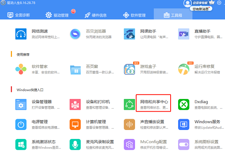The width and height of the screenshot is (225, 155).
Task: Click the 百页窗 title text
Action: (92, 66)
